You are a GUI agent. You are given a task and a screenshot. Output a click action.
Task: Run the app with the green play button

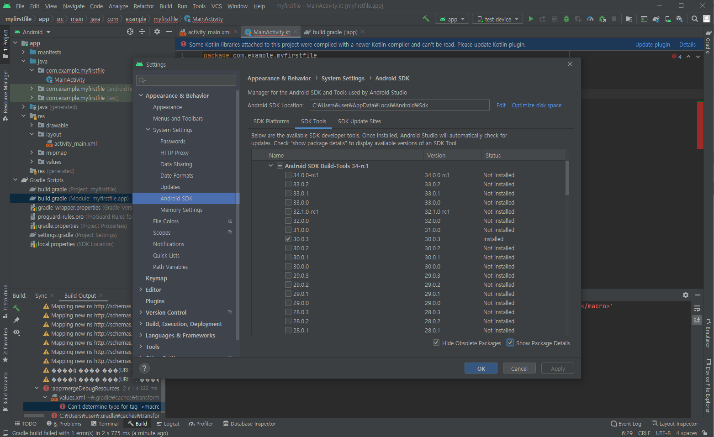531,19
